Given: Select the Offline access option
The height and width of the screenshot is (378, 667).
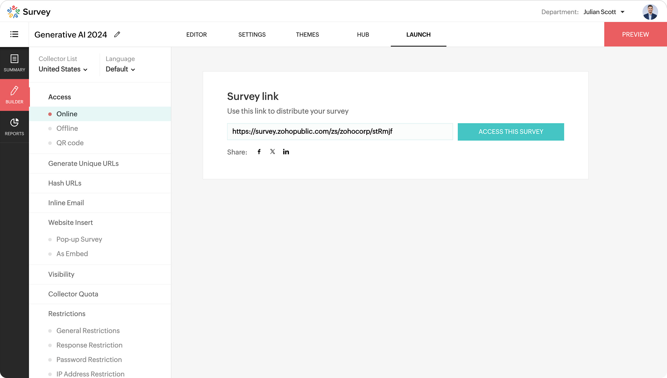Looking at the screenshot, I should (x=67, y=128).
